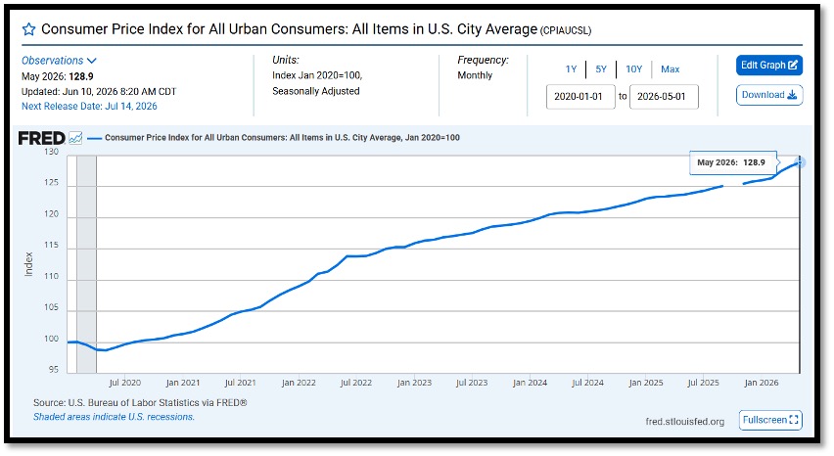Expand the Observations dropdown chevron
This screenshot has width=834, height=456.
pos(91,61)
